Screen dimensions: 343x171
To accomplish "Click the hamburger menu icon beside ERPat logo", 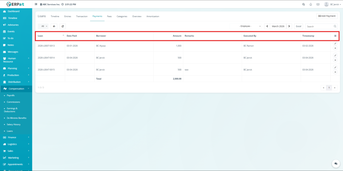I will (x=36, y=4).
